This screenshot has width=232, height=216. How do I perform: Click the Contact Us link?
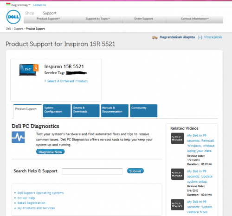(x=39, y=5)
